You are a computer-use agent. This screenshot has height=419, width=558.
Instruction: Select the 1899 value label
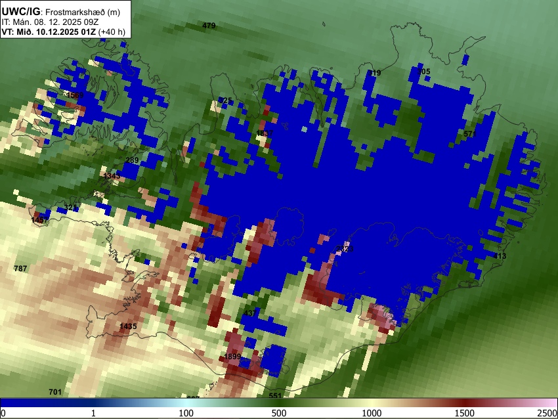point(233,357)
